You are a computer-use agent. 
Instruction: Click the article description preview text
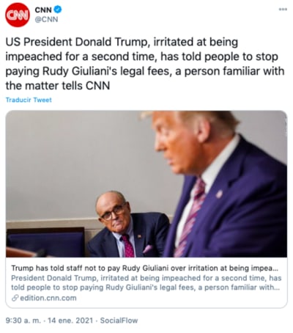coord(146,282)
